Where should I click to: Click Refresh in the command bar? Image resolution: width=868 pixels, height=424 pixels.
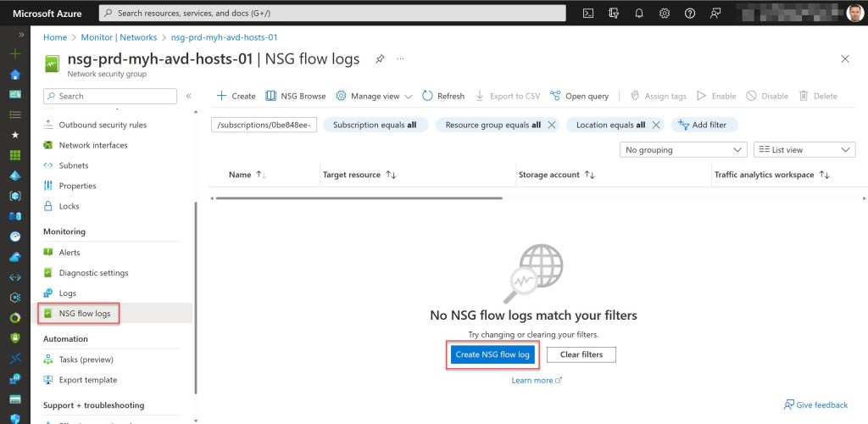[442, 96]
